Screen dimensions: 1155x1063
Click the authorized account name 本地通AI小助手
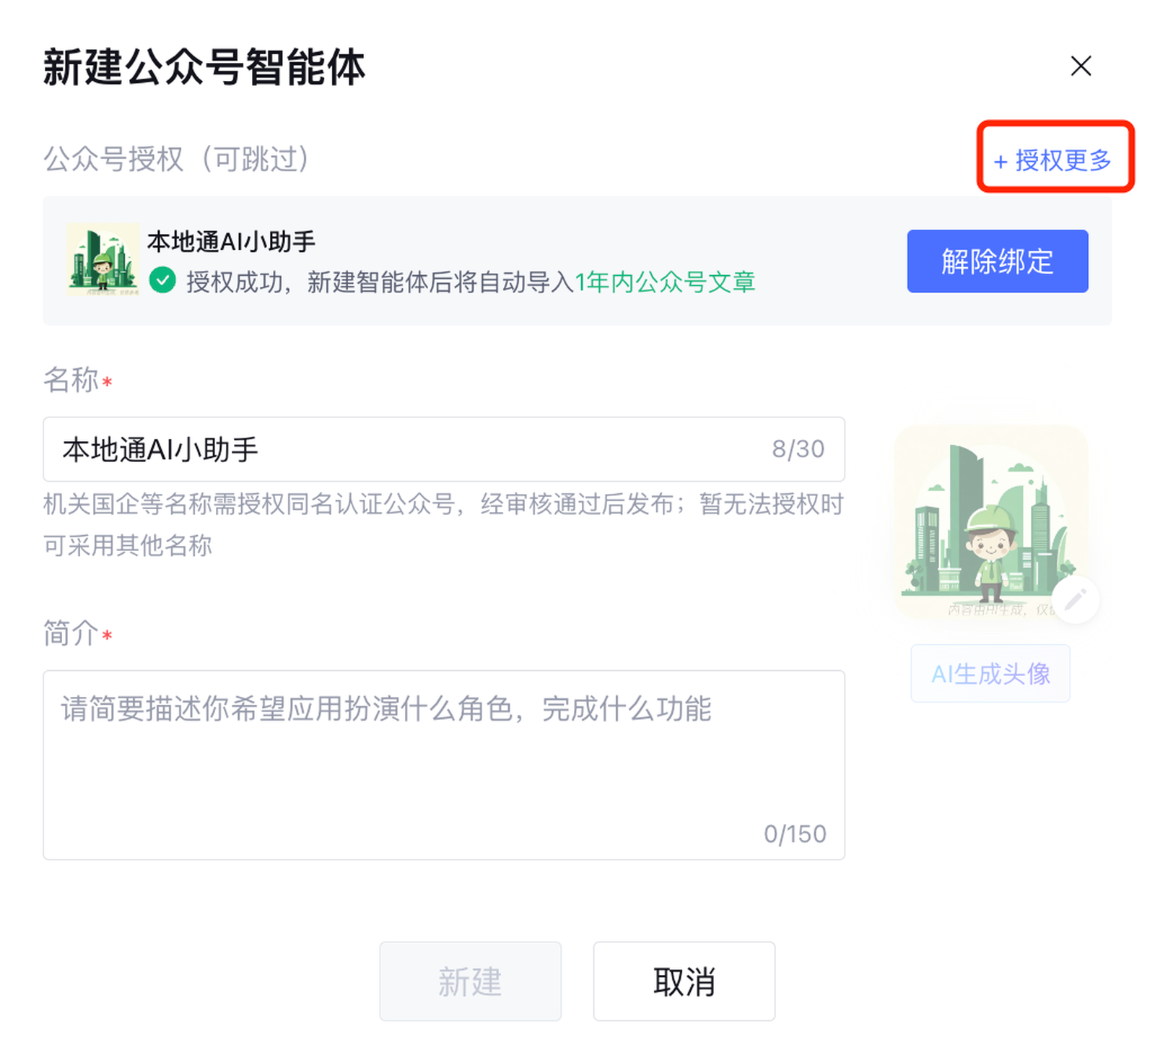[x=231, y=242]
